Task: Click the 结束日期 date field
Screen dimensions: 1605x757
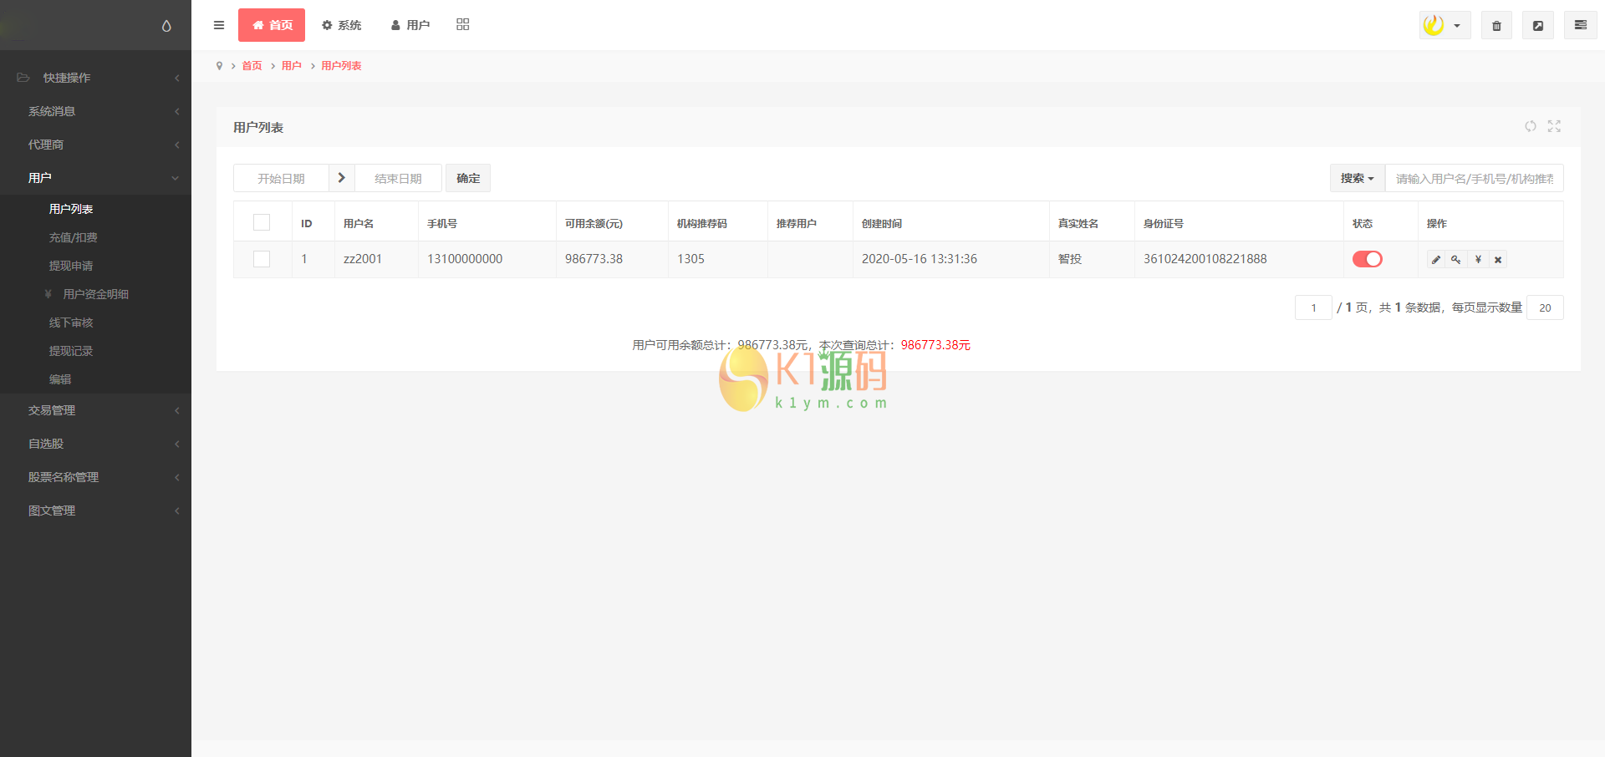Action: (x=398, y=178)
